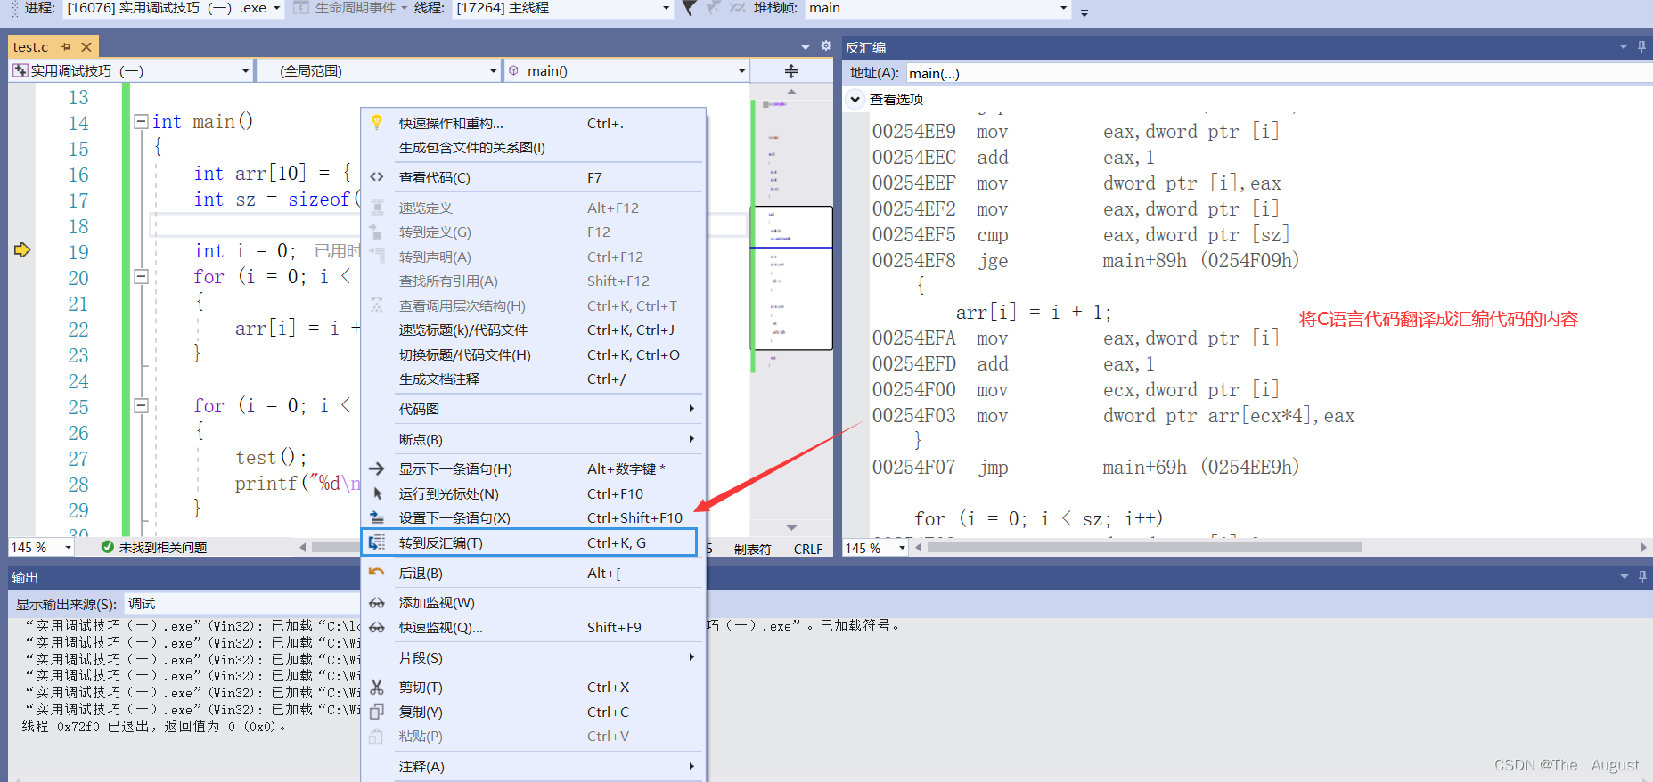Select 快速操作和重构 menu item
The image size is (1653, 782).
click(533, 123)
